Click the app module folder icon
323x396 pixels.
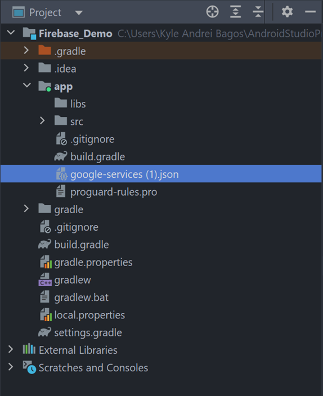44,86
